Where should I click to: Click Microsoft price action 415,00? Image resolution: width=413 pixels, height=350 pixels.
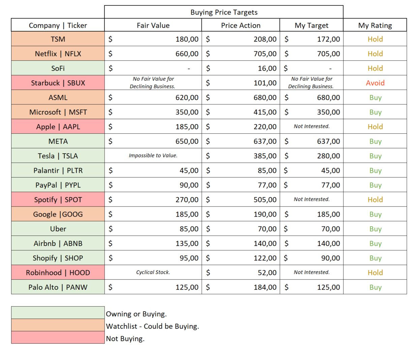pos(241,112)
